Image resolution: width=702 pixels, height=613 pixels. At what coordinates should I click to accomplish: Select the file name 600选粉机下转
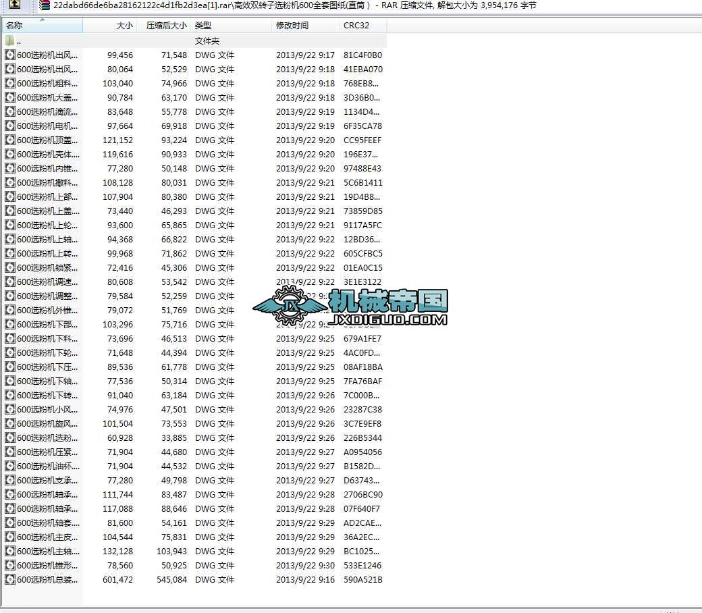pyautogui.click(x=47, y=396)
